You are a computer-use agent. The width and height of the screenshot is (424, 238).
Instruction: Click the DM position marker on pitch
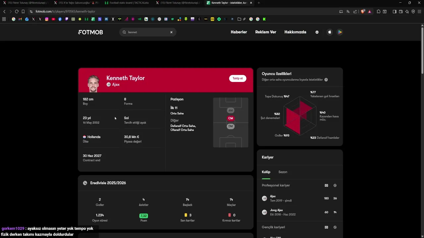231,126
